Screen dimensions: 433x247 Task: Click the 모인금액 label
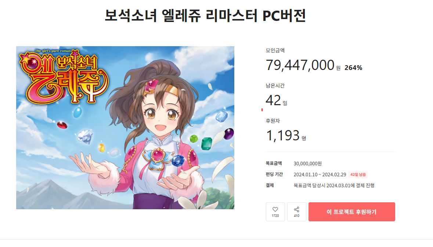click(x=275, y=51)
